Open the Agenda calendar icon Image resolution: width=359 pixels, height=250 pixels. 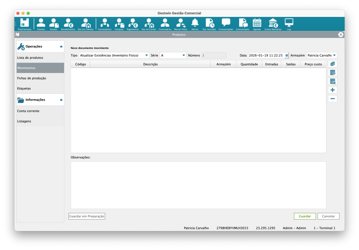pyautogui.click(x=257, y=24)
